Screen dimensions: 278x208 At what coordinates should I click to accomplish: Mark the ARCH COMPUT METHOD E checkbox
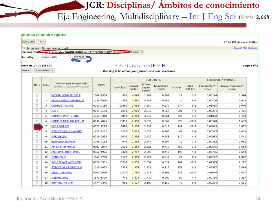pos(37,101)
